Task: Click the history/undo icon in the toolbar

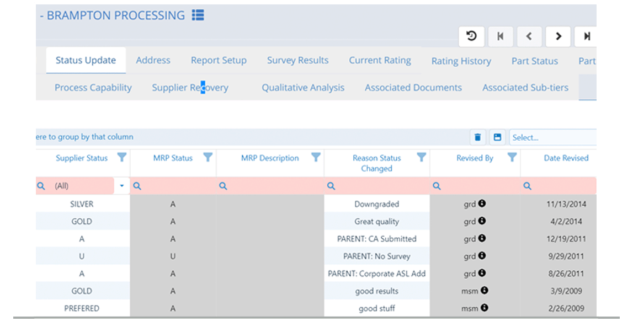Action: [471, 36]
